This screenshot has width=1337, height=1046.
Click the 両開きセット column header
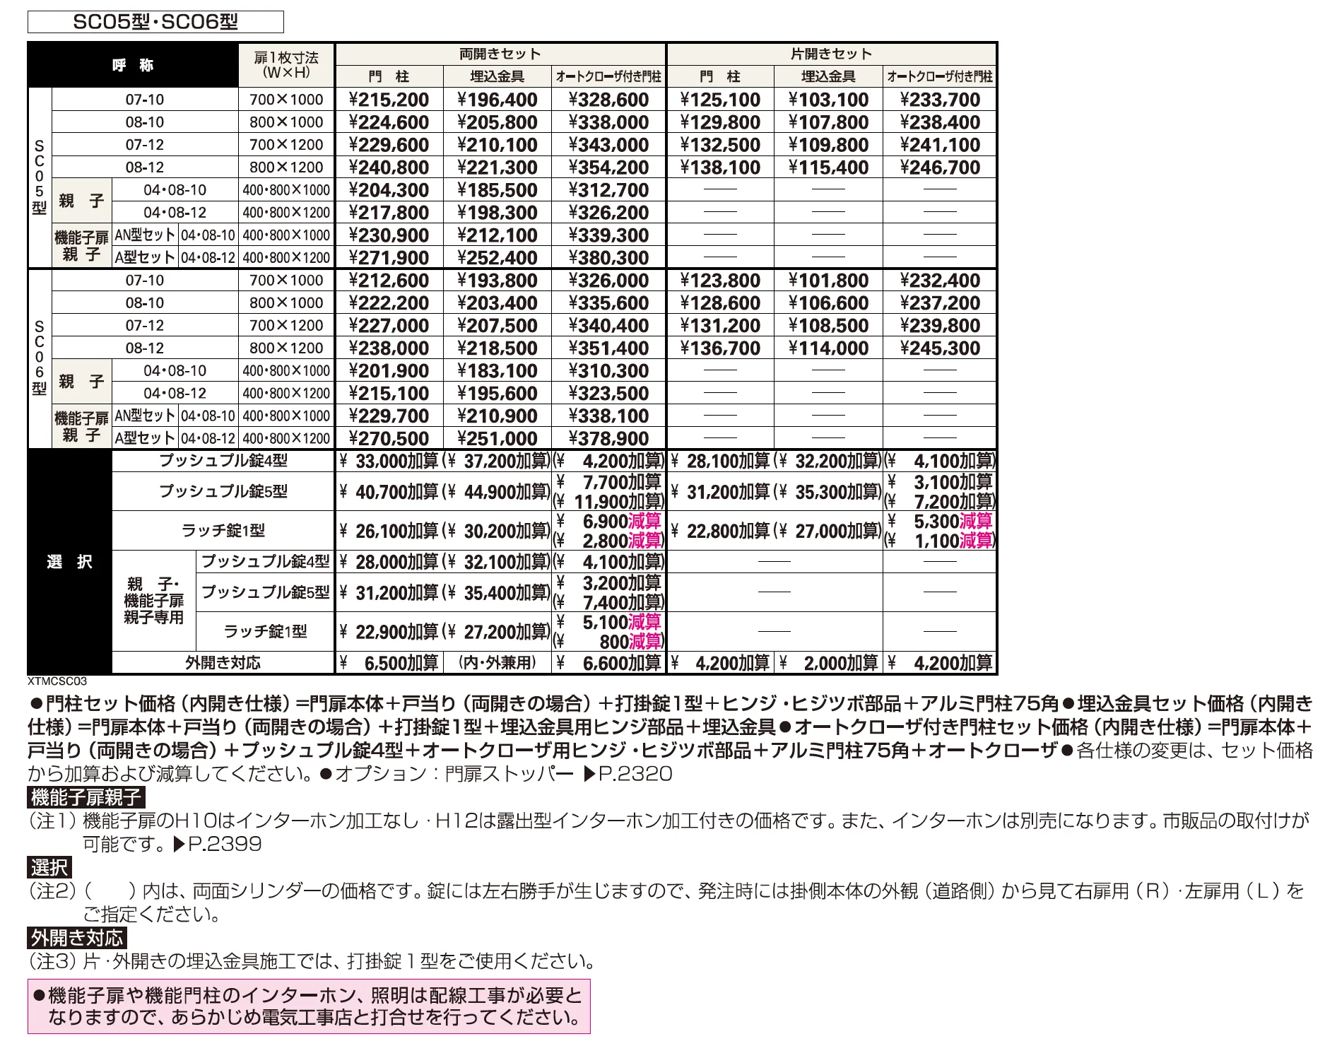(500, 54)
